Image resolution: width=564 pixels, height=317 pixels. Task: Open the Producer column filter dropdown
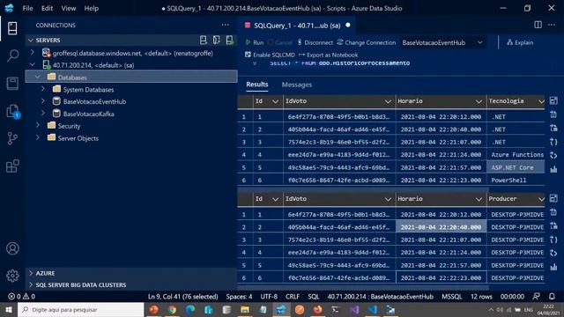[541, 199]
